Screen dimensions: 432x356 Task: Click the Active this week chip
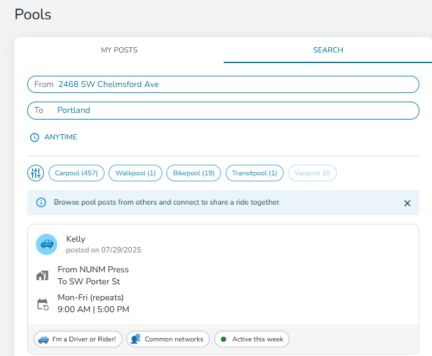[252, 339]
